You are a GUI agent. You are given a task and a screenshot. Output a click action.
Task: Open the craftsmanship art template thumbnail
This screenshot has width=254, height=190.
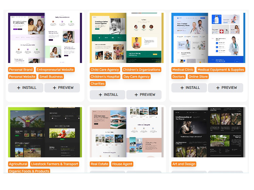click(208, 132)
